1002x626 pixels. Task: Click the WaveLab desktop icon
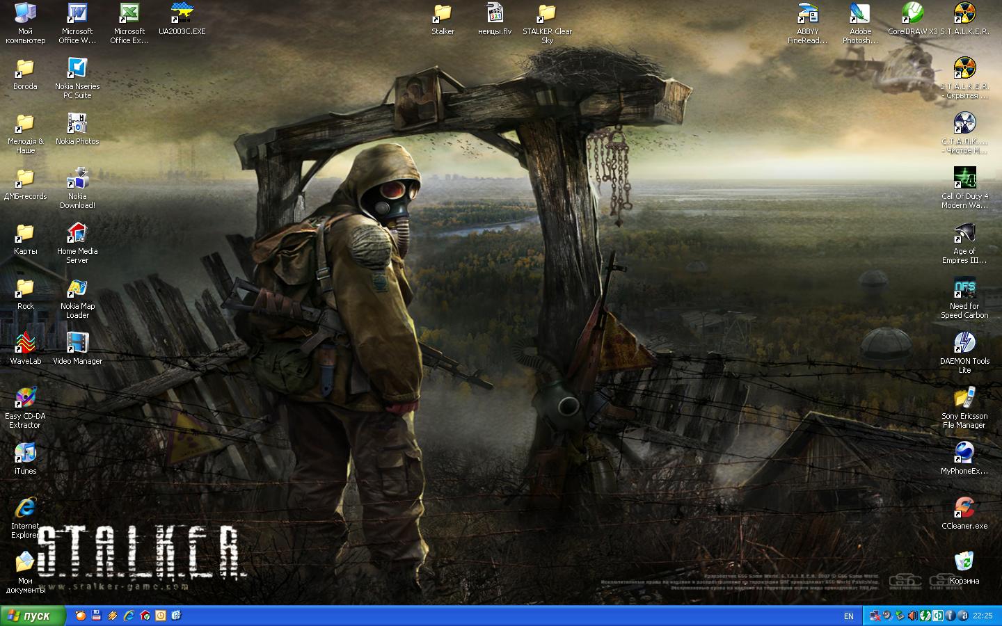[x=26, y=344]
